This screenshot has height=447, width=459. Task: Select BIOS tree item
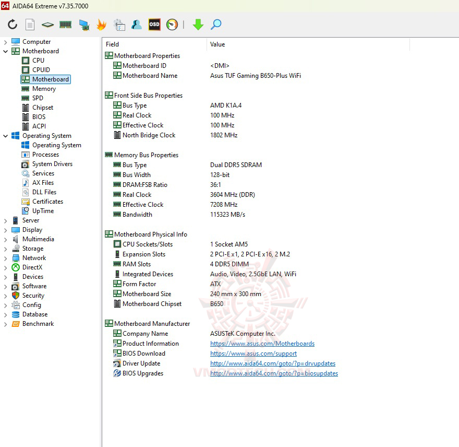[x=39, y=117]
